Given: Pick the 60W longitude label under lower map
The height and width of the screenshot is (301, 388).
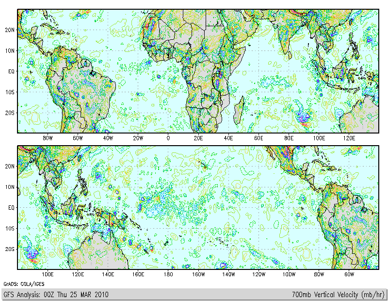Looking at the screenshot, I should [349, 274].
